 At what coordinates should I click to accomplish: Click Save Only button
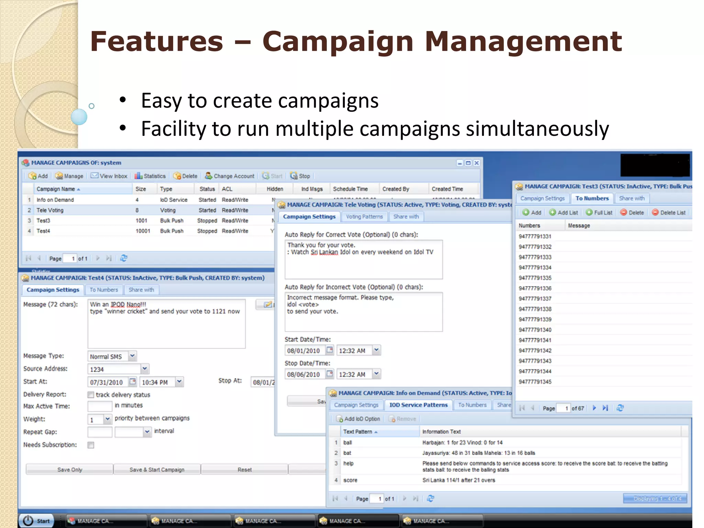click(x=70, y=470)
